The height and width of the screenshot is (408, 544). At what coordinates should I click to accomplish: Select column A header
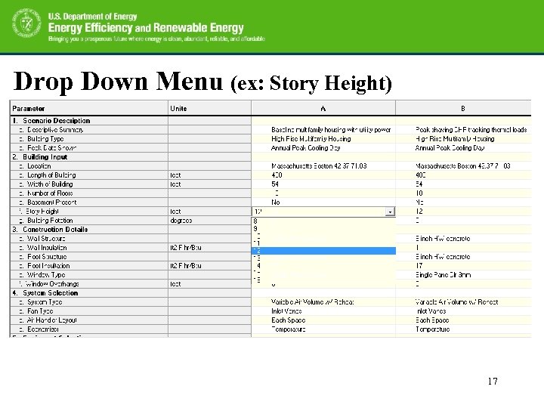(x=323, y=109)
